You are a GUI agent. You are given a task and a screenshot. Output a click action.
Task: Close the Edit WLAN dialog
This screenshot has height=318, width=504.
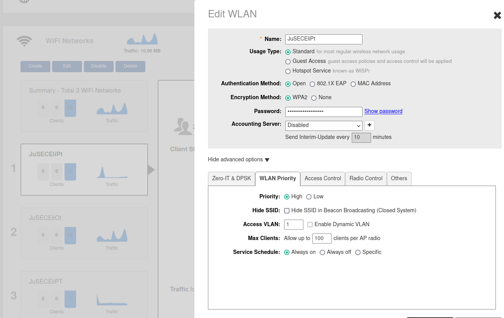tap(497, 15)
